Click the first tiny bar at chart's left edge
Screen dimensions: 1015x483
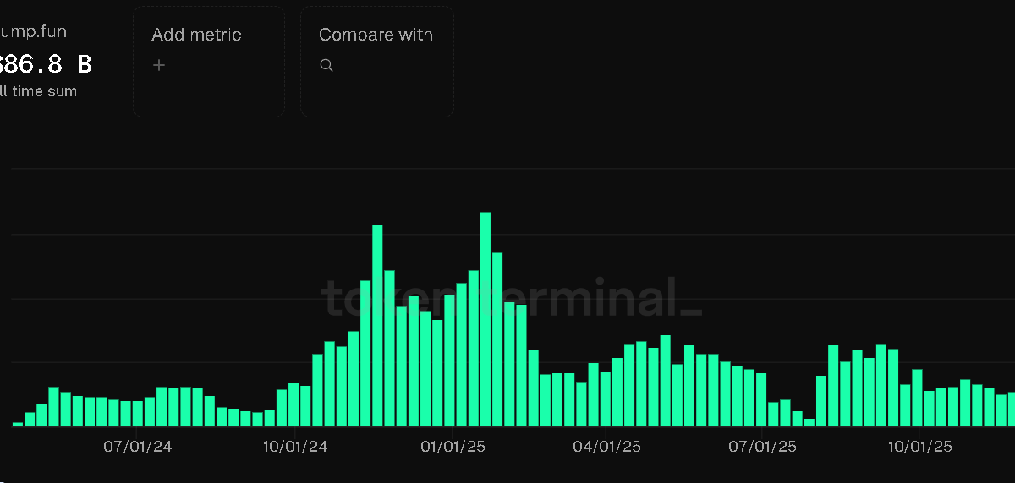[18, 424]
